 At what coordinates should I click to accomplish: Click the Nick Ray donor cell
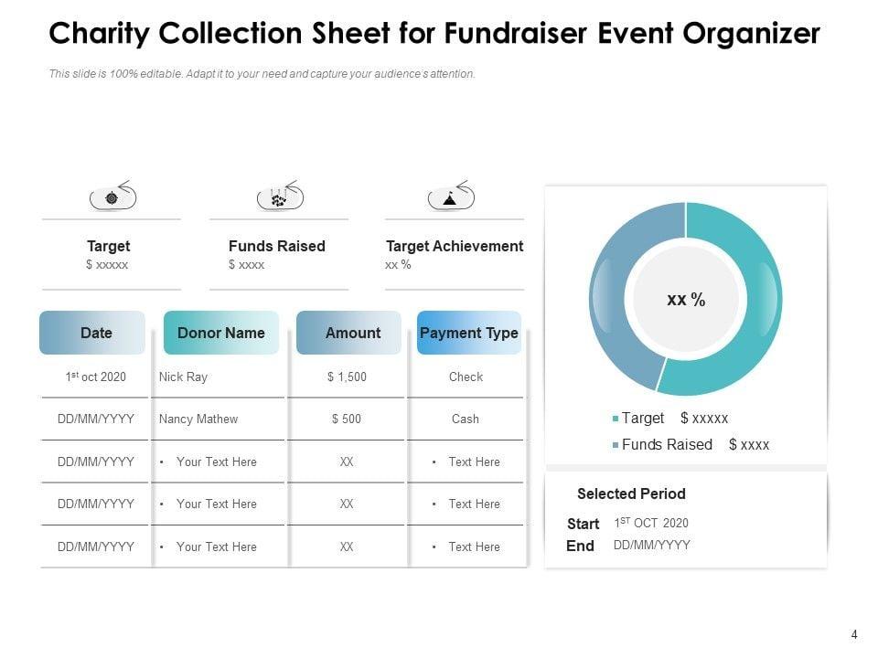pos(183,377)
